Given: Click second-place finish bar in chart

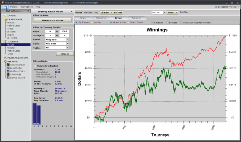Looking at the screenshot, I should click(x=39, y=115).
